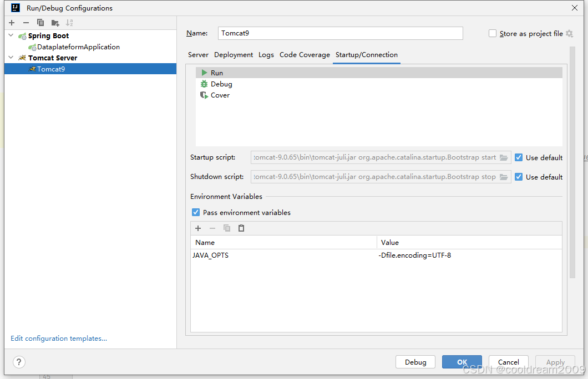
Task: Open project file storage gear settings
Action: tap(569, 34)
